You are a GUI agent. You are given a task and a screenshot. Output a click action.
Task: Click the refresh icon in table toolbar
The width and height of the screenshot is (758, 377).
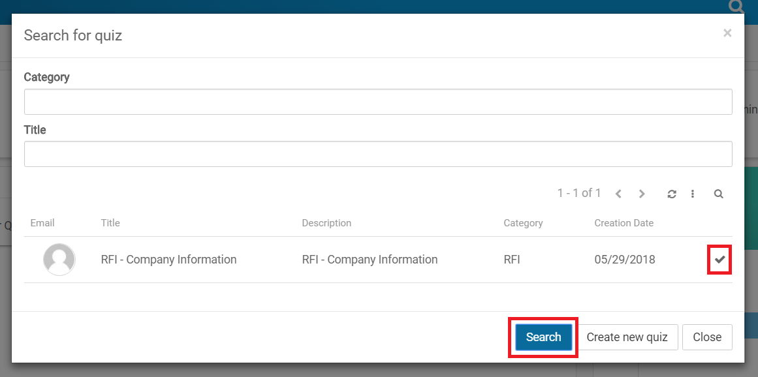coord(672,194)
